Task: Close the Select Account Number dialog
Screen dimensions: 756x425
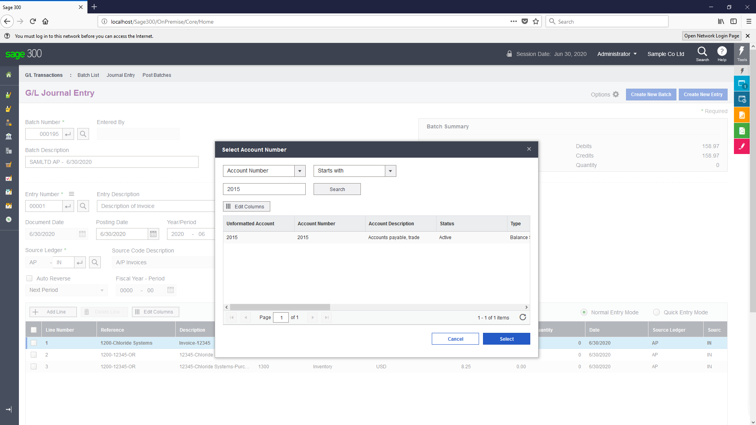Action: point(529,149)
